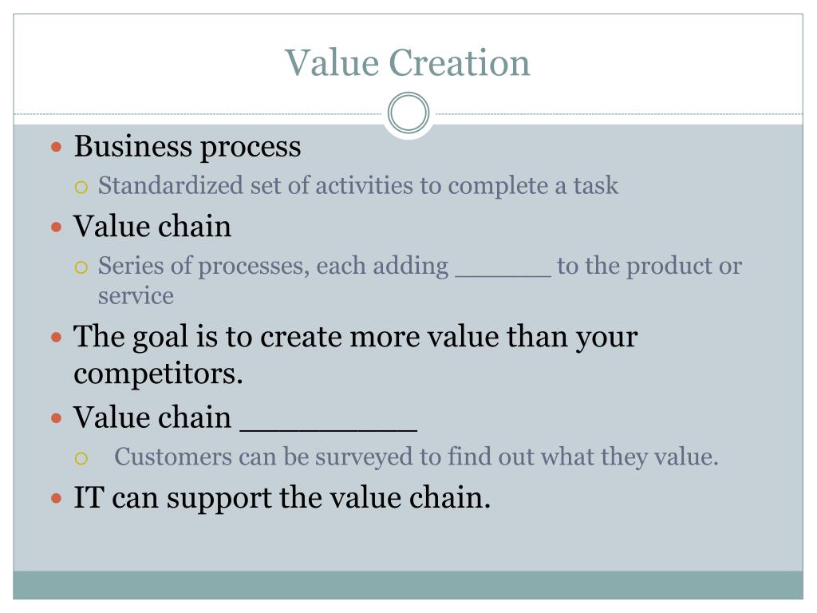817x613 pixels.
Task: Click the hollow bullet before Standardized set
Action: 81,187
